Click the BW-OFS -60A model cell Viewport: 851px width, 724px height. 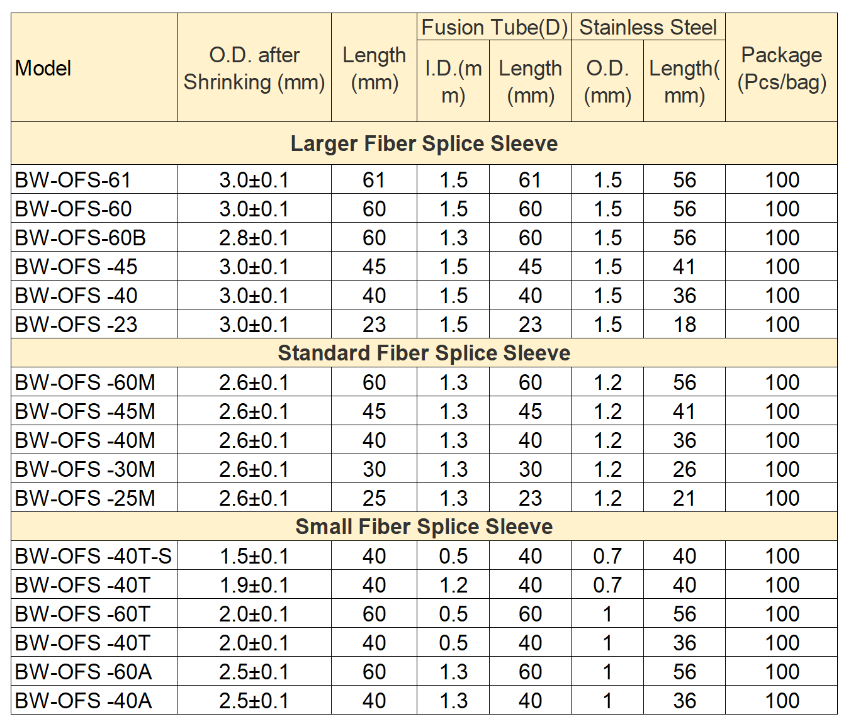[83, 672]
